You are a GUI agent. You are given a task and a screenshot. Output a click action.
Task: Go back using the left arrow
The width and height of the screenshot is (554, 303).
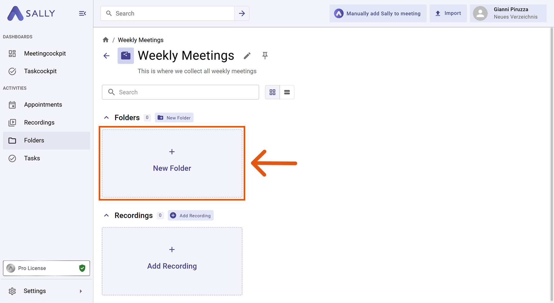click(x=106, y=56)
